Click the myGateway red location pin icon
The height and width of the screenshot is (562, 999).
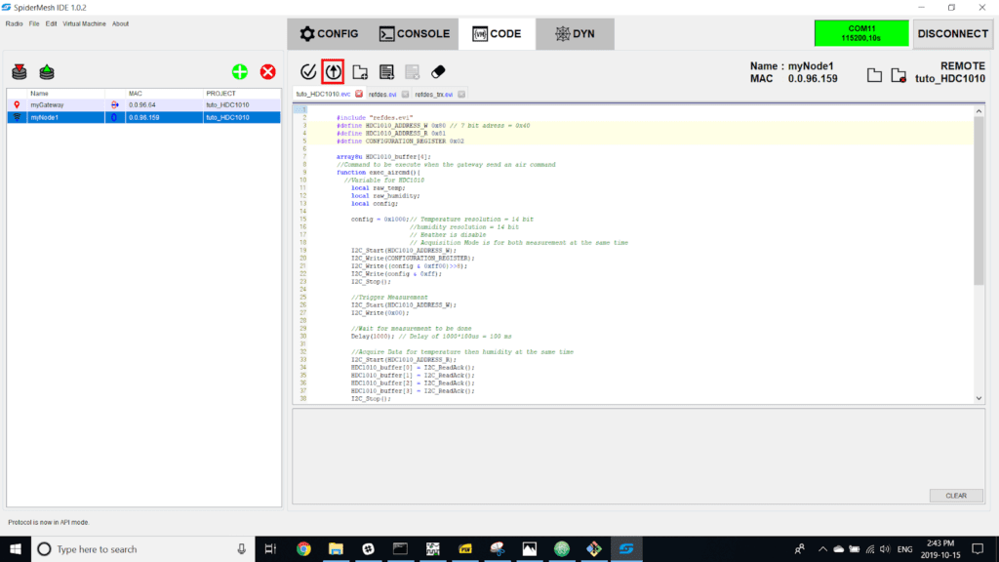tap(17, 105)
